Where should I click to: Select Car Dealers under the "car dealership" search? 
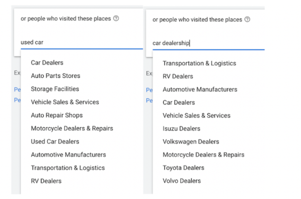179,103
